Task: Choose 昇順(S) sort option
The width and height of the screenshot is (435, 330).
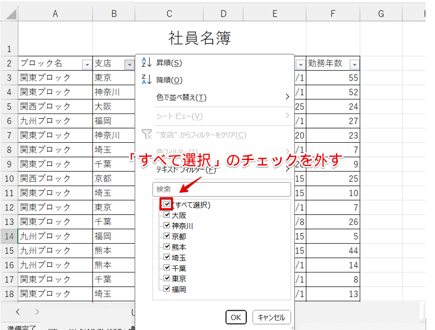Action: click(x=169, y=63)
